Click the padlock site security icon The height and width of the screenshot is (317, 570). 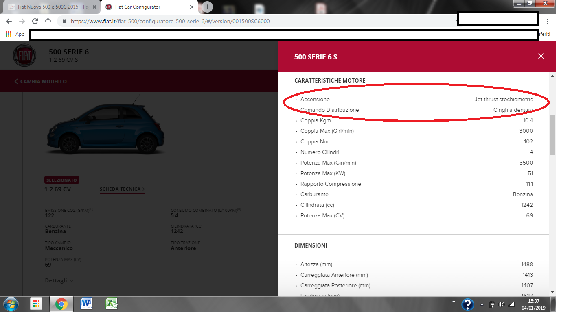coord(64,21)
